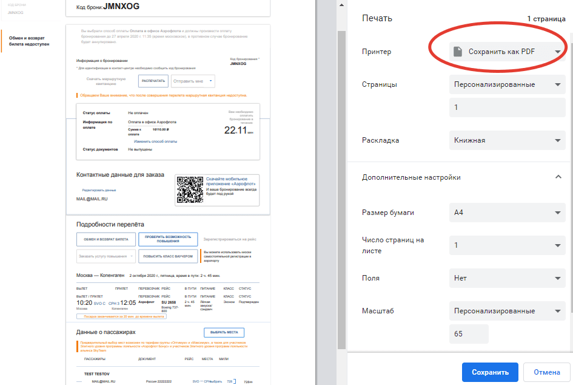
Task: Click the ПОВЫСИТЬ КЛАСС ВАУЧЕРОМ button
Action: [x=168, y=256]
